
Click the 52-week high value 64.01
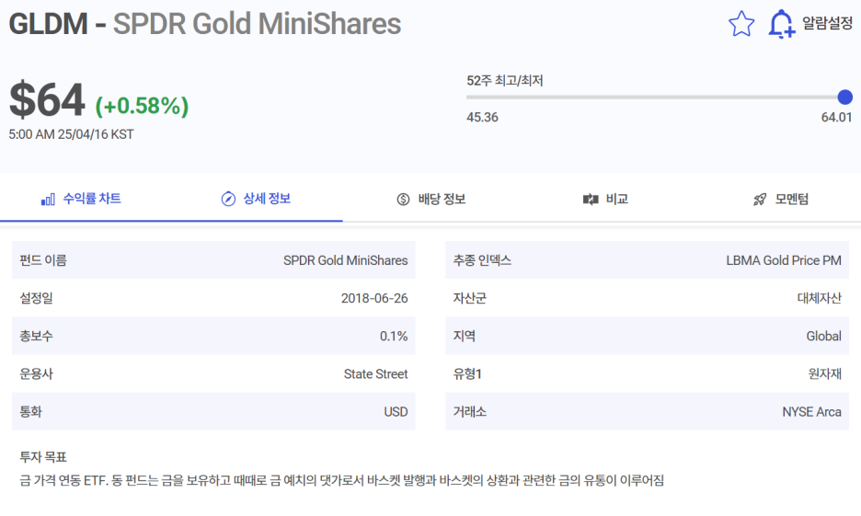pyautogui.click(x=836, y=118)
